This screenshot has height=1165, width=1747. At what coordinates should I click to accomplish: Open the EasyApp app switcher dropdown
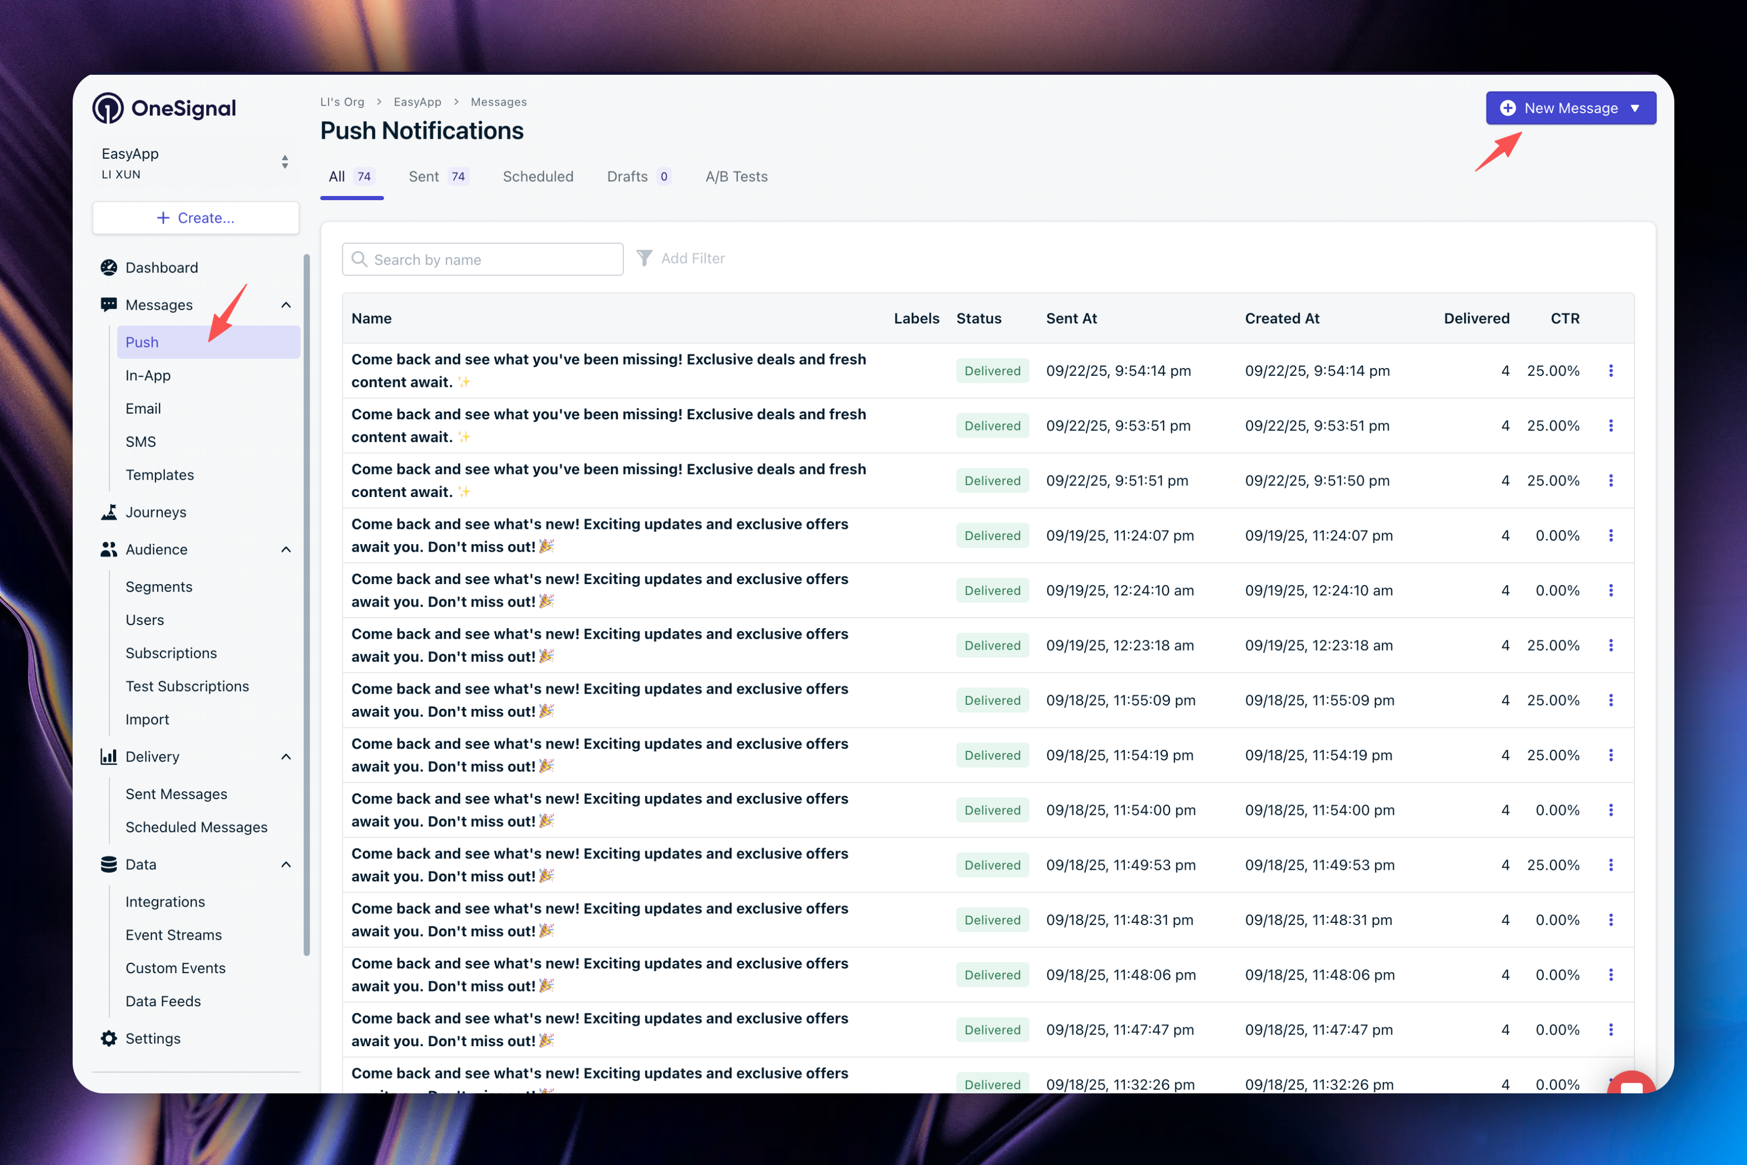click(285, 162)
